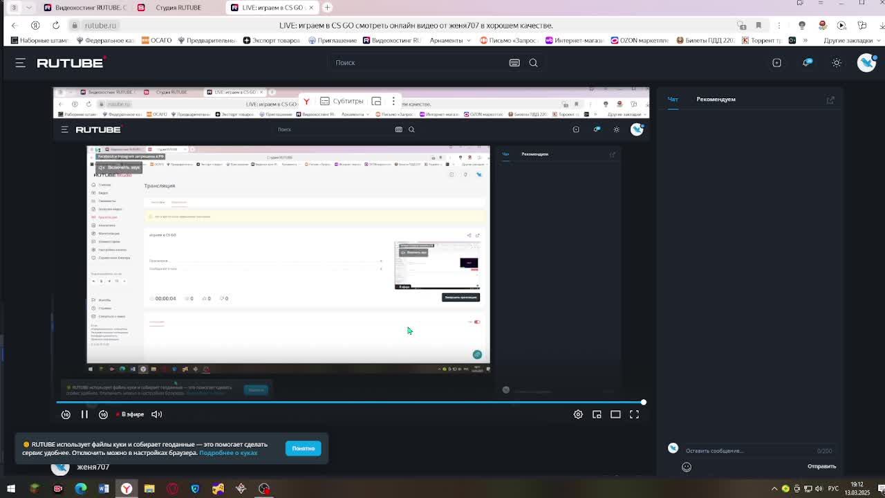Click the search magnifier icon
This screenshot has height=498, width=885.
click(533, 63)
